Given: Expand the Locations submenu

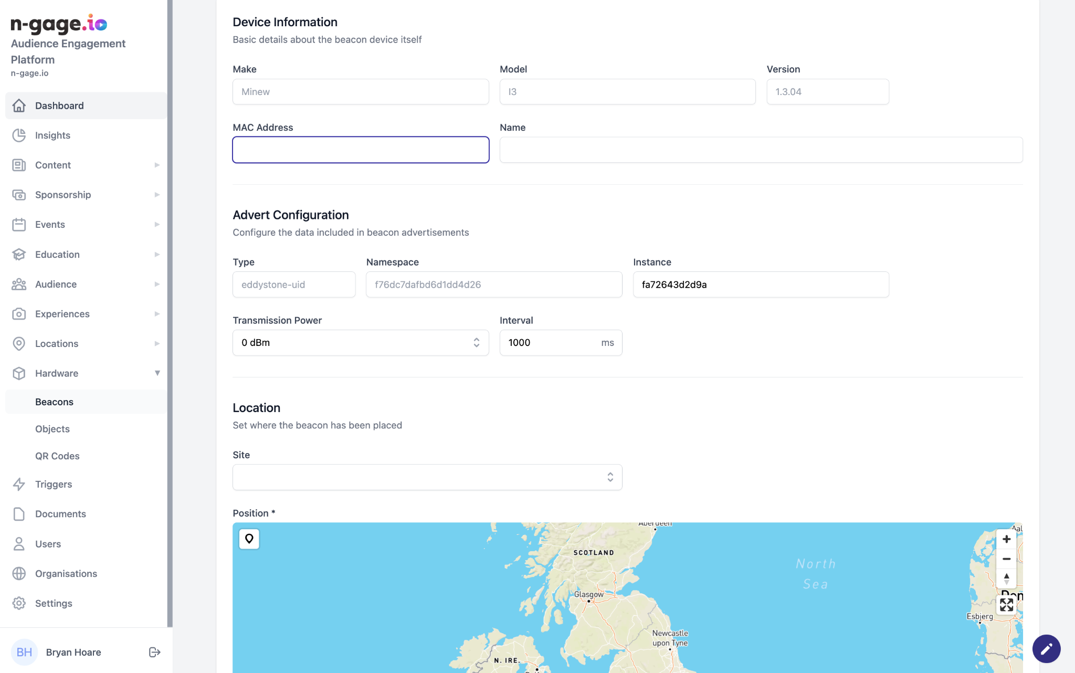Looking at the screenshot, I should 157,343.
